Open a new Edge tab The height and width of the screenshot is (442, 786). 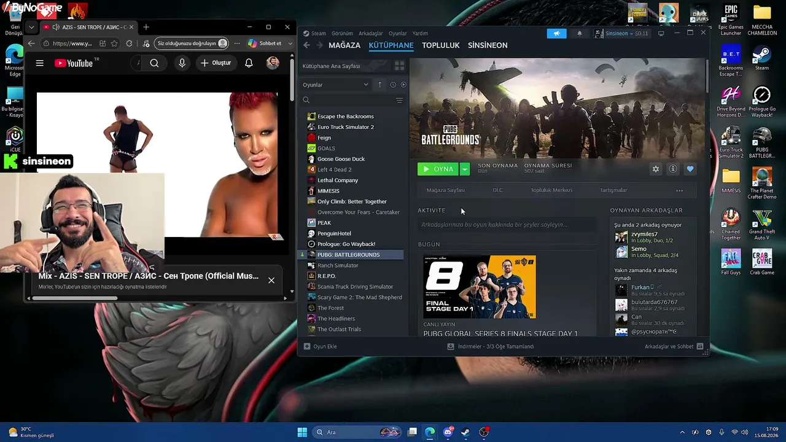tap(146, 27)
